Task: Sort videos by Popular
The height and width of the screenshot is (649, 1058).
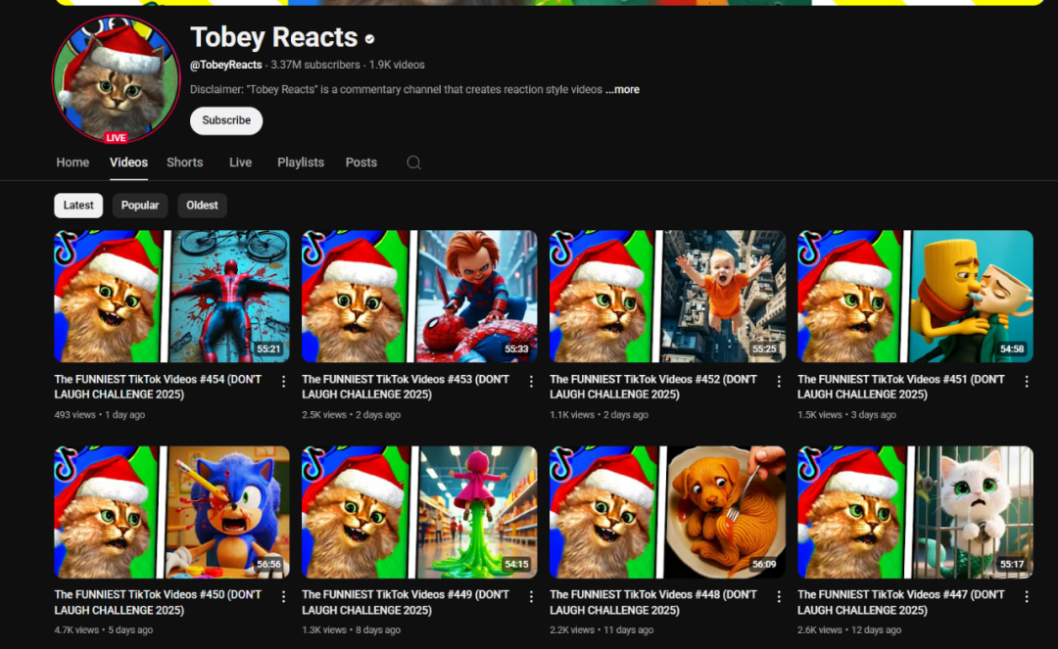Action: (x=140, y=206)
